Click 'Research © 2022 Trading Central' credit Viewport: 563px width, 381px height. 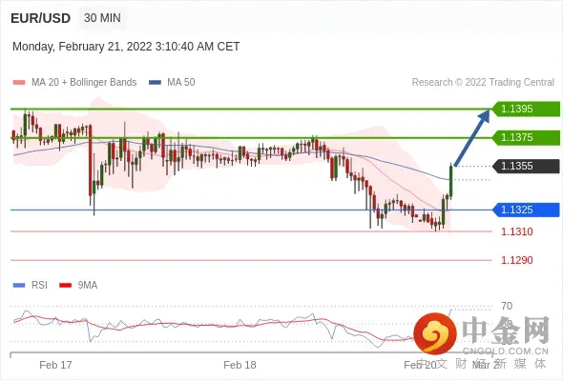coord(483,83)
